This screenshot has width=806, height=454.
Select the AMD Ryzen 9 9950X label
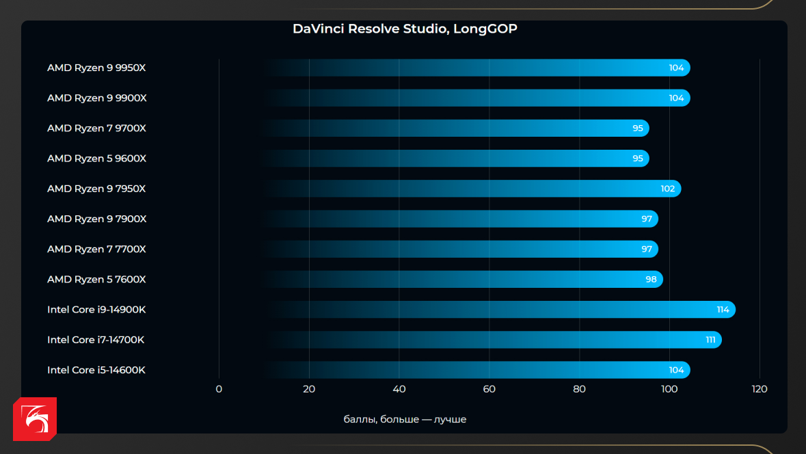pos(96,68)
